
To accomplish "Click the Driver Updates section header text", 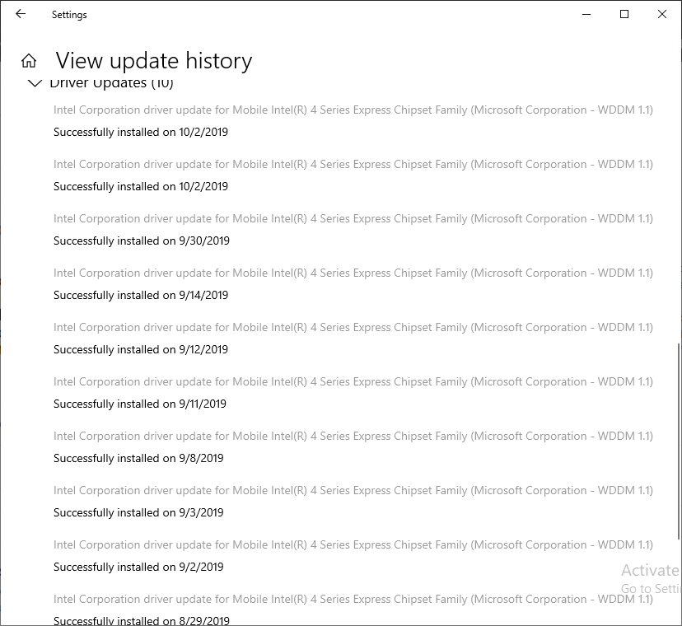I will tap(111, 83).
